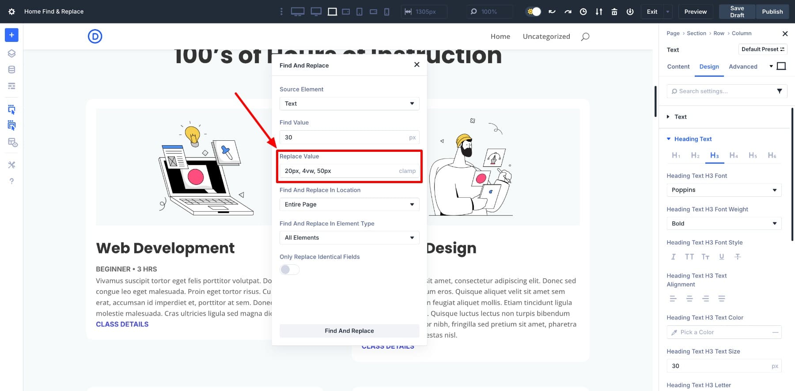Open the Heading Text Color picker
The image size is (795, 391).
pos(723,332)
